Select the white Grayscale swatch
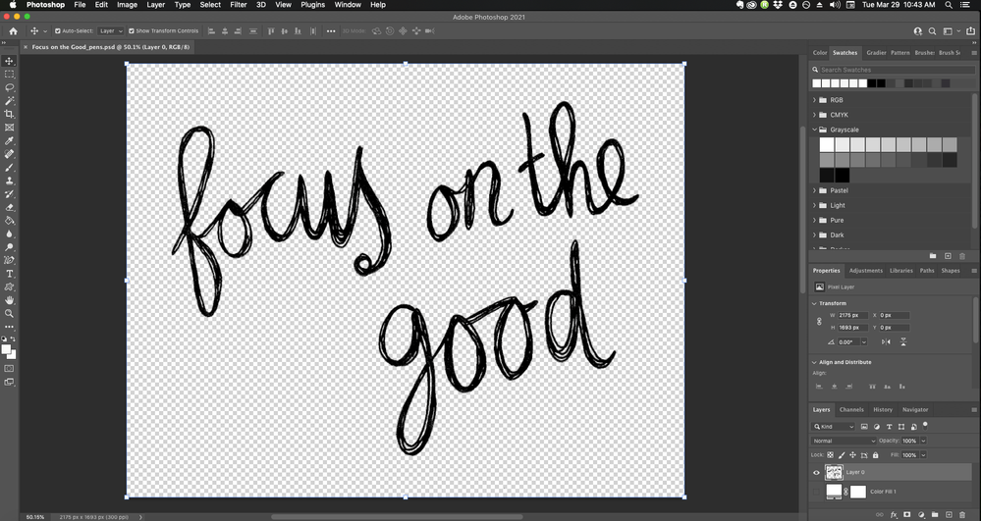 coord(827,145)
